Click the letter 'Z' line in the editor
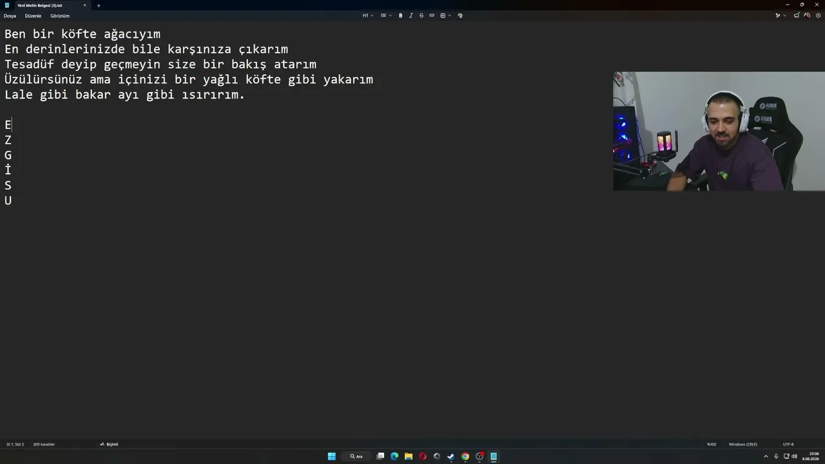Image resolution: width=825 pixels, height=464 pixels. [8, 140]
